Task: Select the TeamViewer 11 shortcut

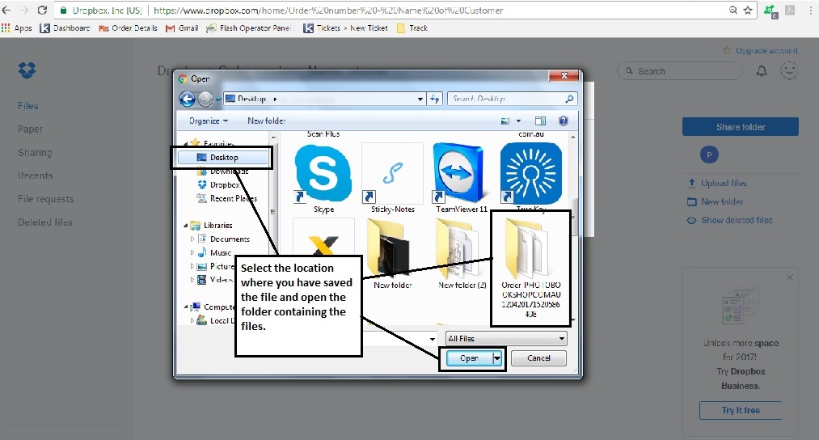Action: 458,173
